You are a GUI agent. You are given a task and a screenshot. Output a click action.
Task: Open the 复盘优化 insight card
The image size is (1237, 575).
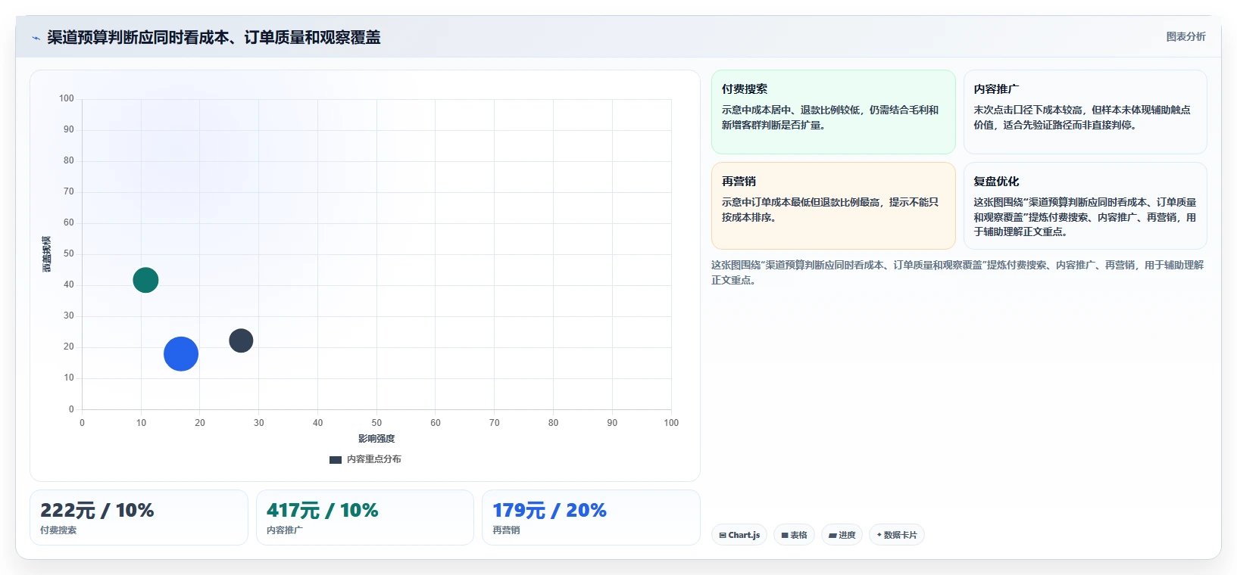click(1085, 206)
